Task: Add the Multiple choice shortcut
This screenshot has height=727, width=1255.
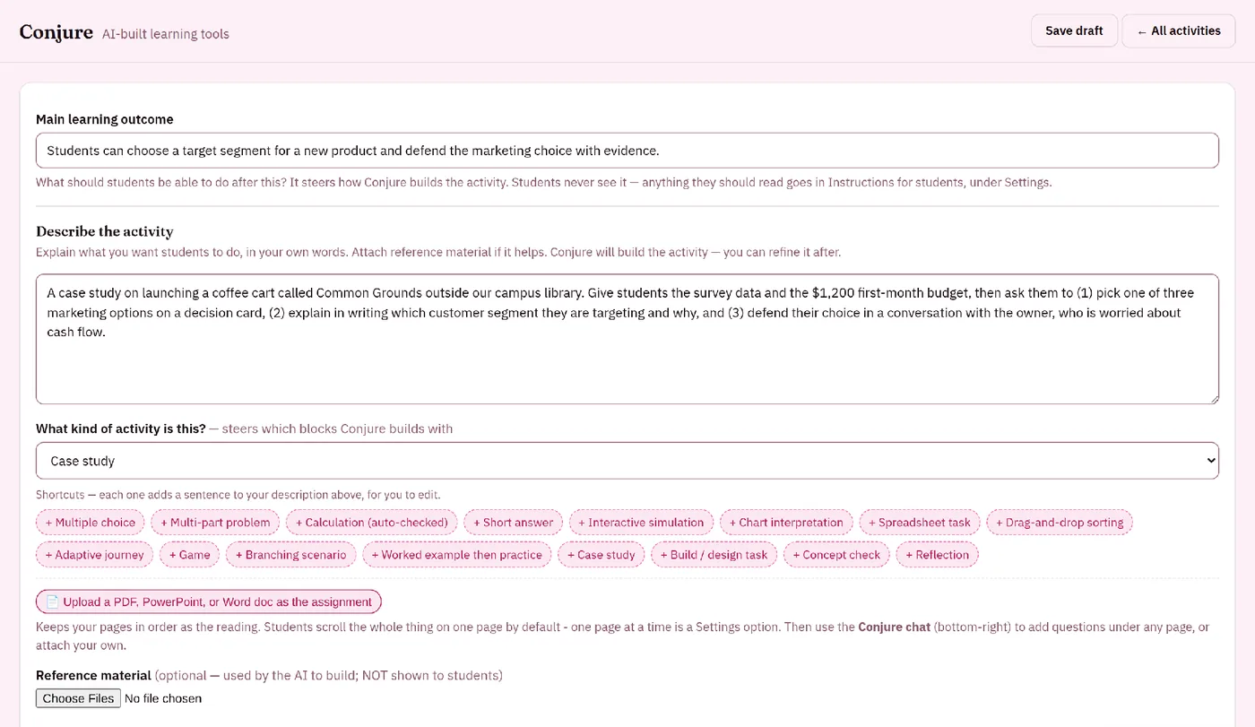Action: tap(91, 523)
